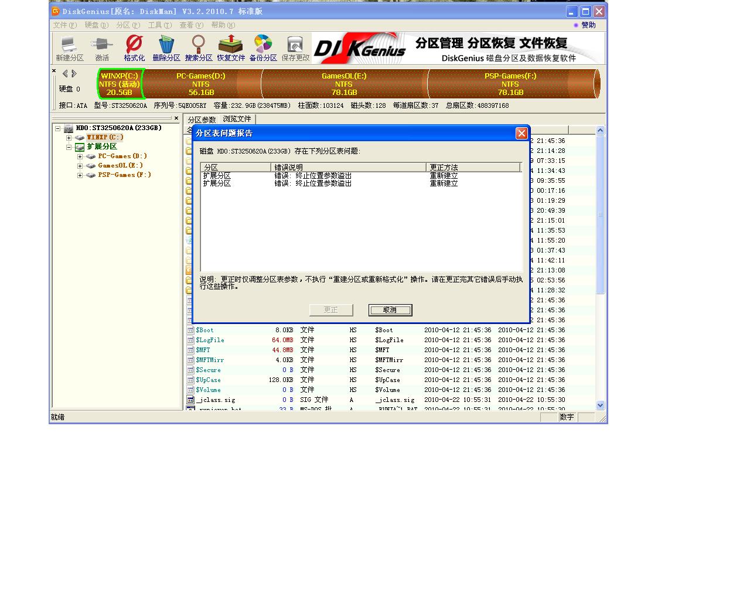Select the second 扩展分区 error row
750x600 pixels.
(360, 183)
